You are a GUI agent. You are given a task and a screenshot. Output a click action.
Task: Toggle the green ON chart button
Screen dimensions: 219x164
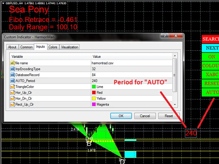point(210,57)
